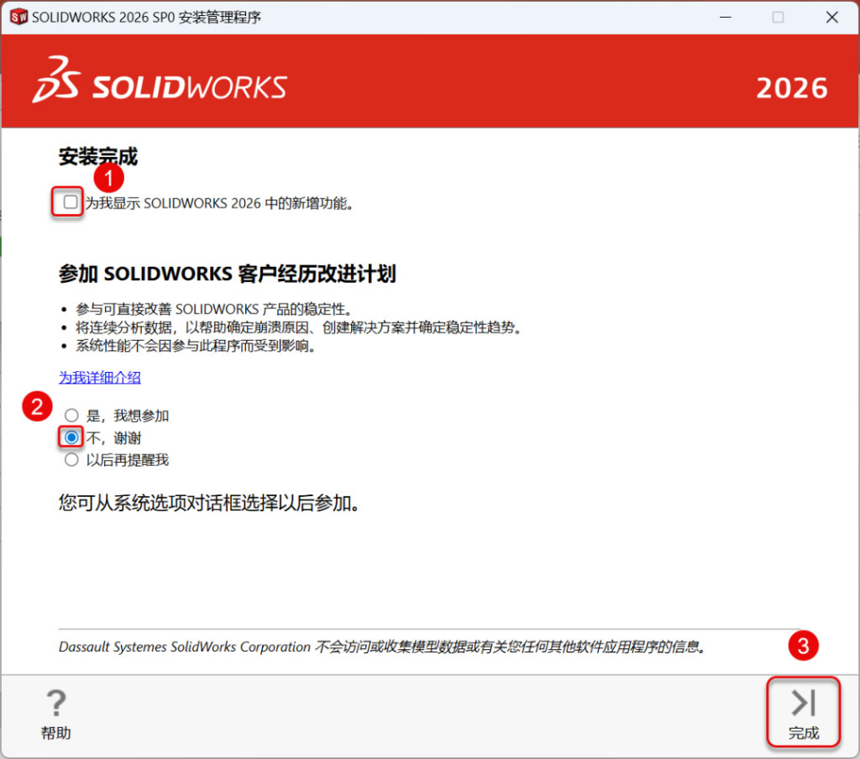Click the 3DS logo in red banner
860x759 pixels.
click(x=57, y=81)
